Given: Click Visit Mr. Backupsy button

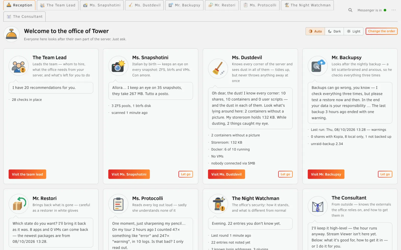Looking at the screenshot, I should (326, 174).
